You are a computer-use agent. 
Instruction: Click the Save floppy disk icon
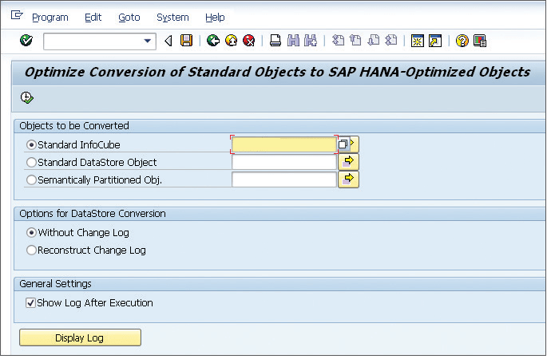pos(186,41)
